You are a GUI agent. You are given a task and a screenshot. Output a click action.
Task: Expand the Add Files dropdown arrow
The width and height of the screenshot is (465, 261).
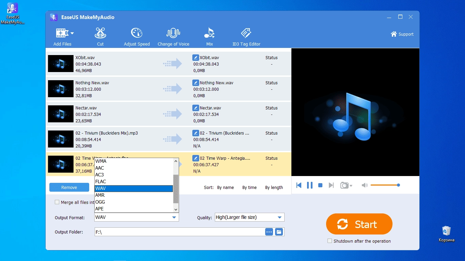(x=72, y=33)
